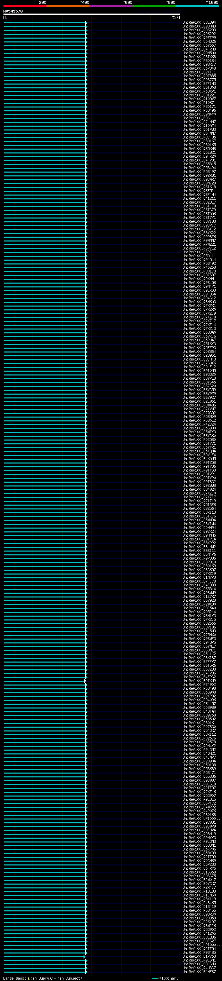Select hit label UniRef100_B5M4V6
This screenshot has height=981, width=222.
coord(199,554)
